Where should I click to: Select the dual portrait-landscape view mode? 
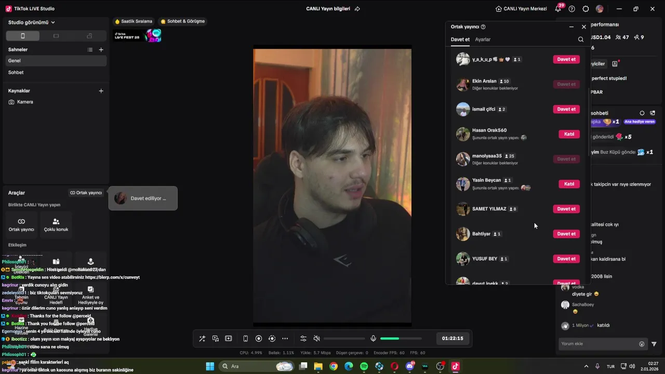(89, 36)
